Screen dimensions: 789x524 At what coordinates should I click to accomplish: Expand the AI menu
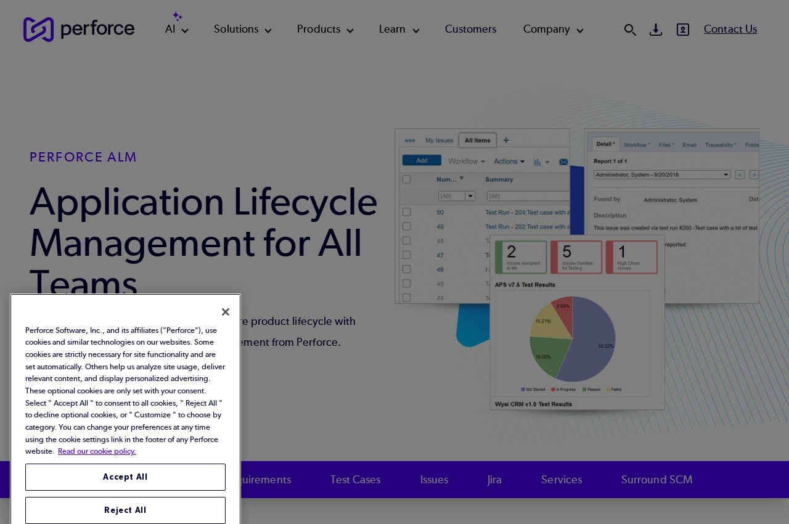pos(177,30)
